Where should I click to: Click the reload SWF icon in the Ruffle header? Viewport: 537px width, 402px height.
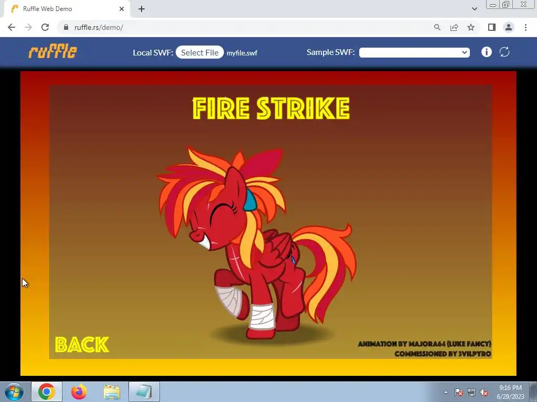pyautogui.click(x=504, y=52)
